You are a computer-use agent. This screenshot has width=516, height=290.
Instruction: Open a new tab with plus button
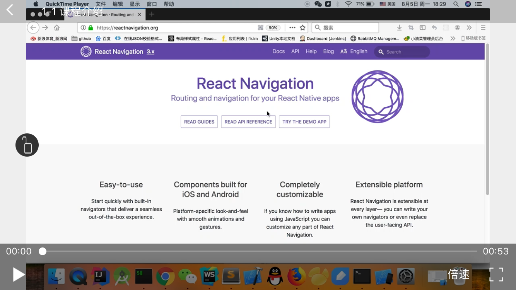coord(152,14)
